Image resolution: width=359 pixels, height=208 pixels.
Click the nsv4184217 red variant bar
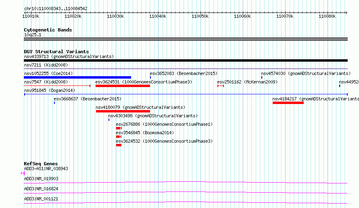pyautogui.click(x=288, y=103)
